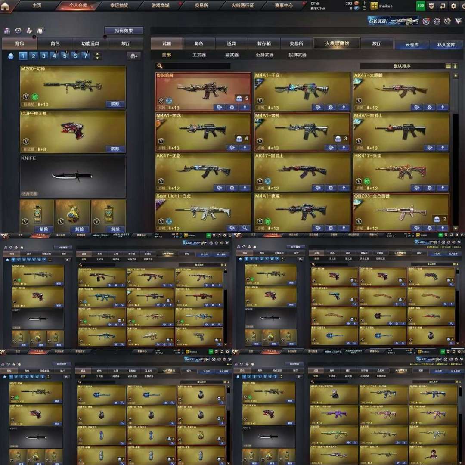The image size is (465, 465).
Task: Switch to the 暂存箱 tab
Action: tap(264, 43)
